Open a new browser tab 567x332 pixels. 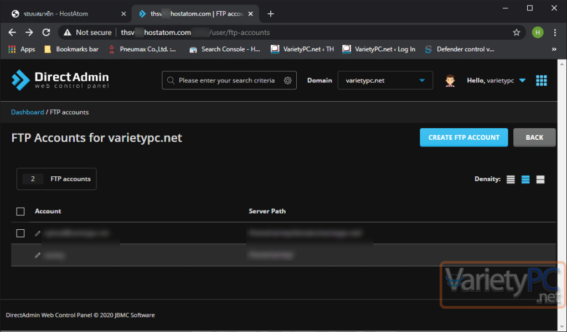pyautogui.click(x=270, y=14)
